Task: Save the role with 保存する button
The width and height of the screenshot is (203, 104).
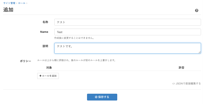Action: 102,97
